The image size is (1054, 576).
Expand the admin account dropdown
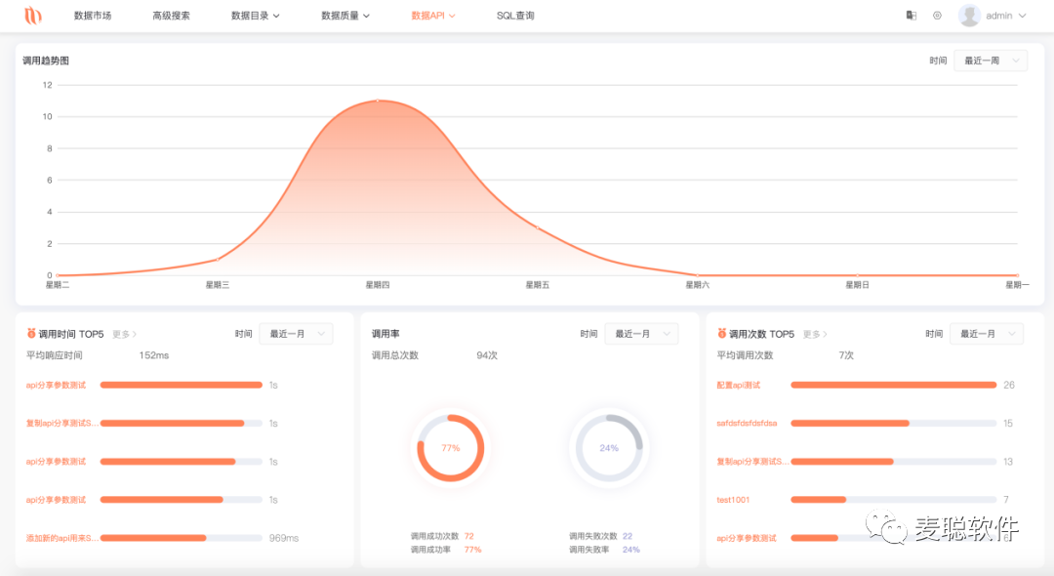1006,16
